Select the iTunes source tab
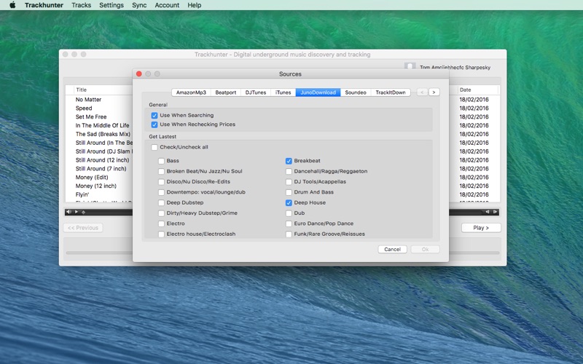This screenshot has height=364, width=583. coord(283,92)
